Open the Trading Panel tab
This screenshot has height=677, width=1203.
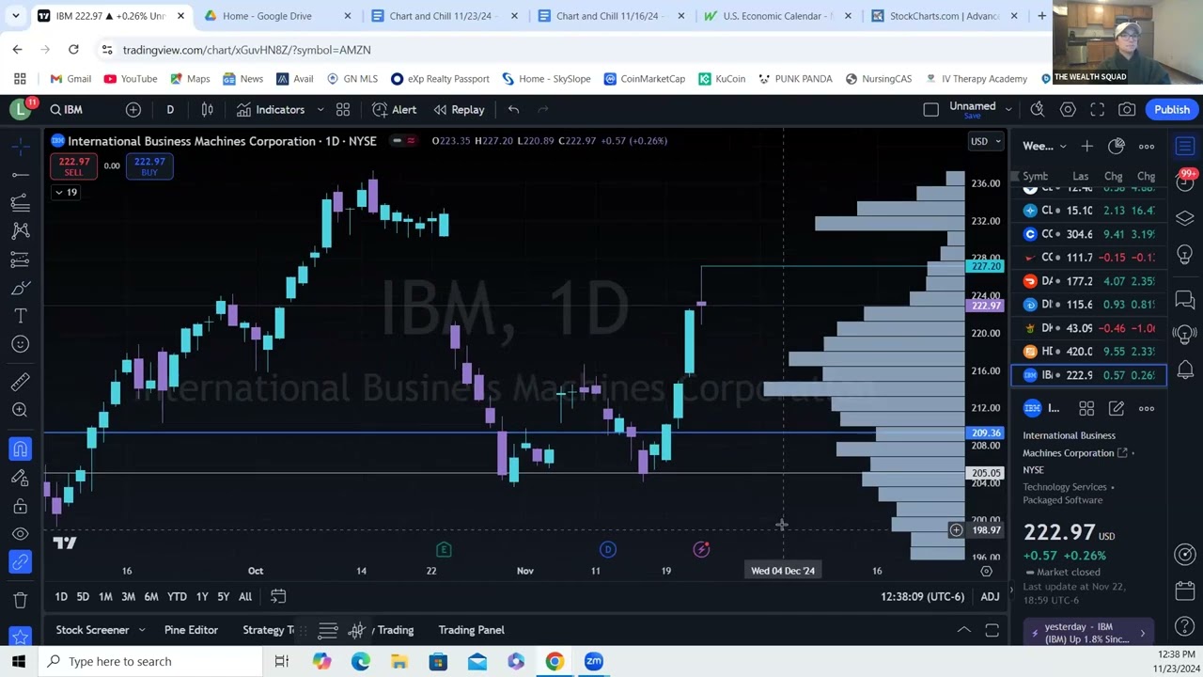471,630
